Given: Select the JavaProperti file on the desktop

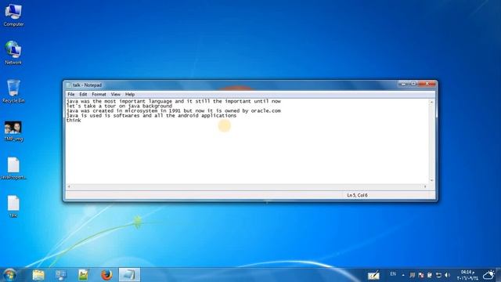Looking at the screenshot, I should (x=13, y=168).
